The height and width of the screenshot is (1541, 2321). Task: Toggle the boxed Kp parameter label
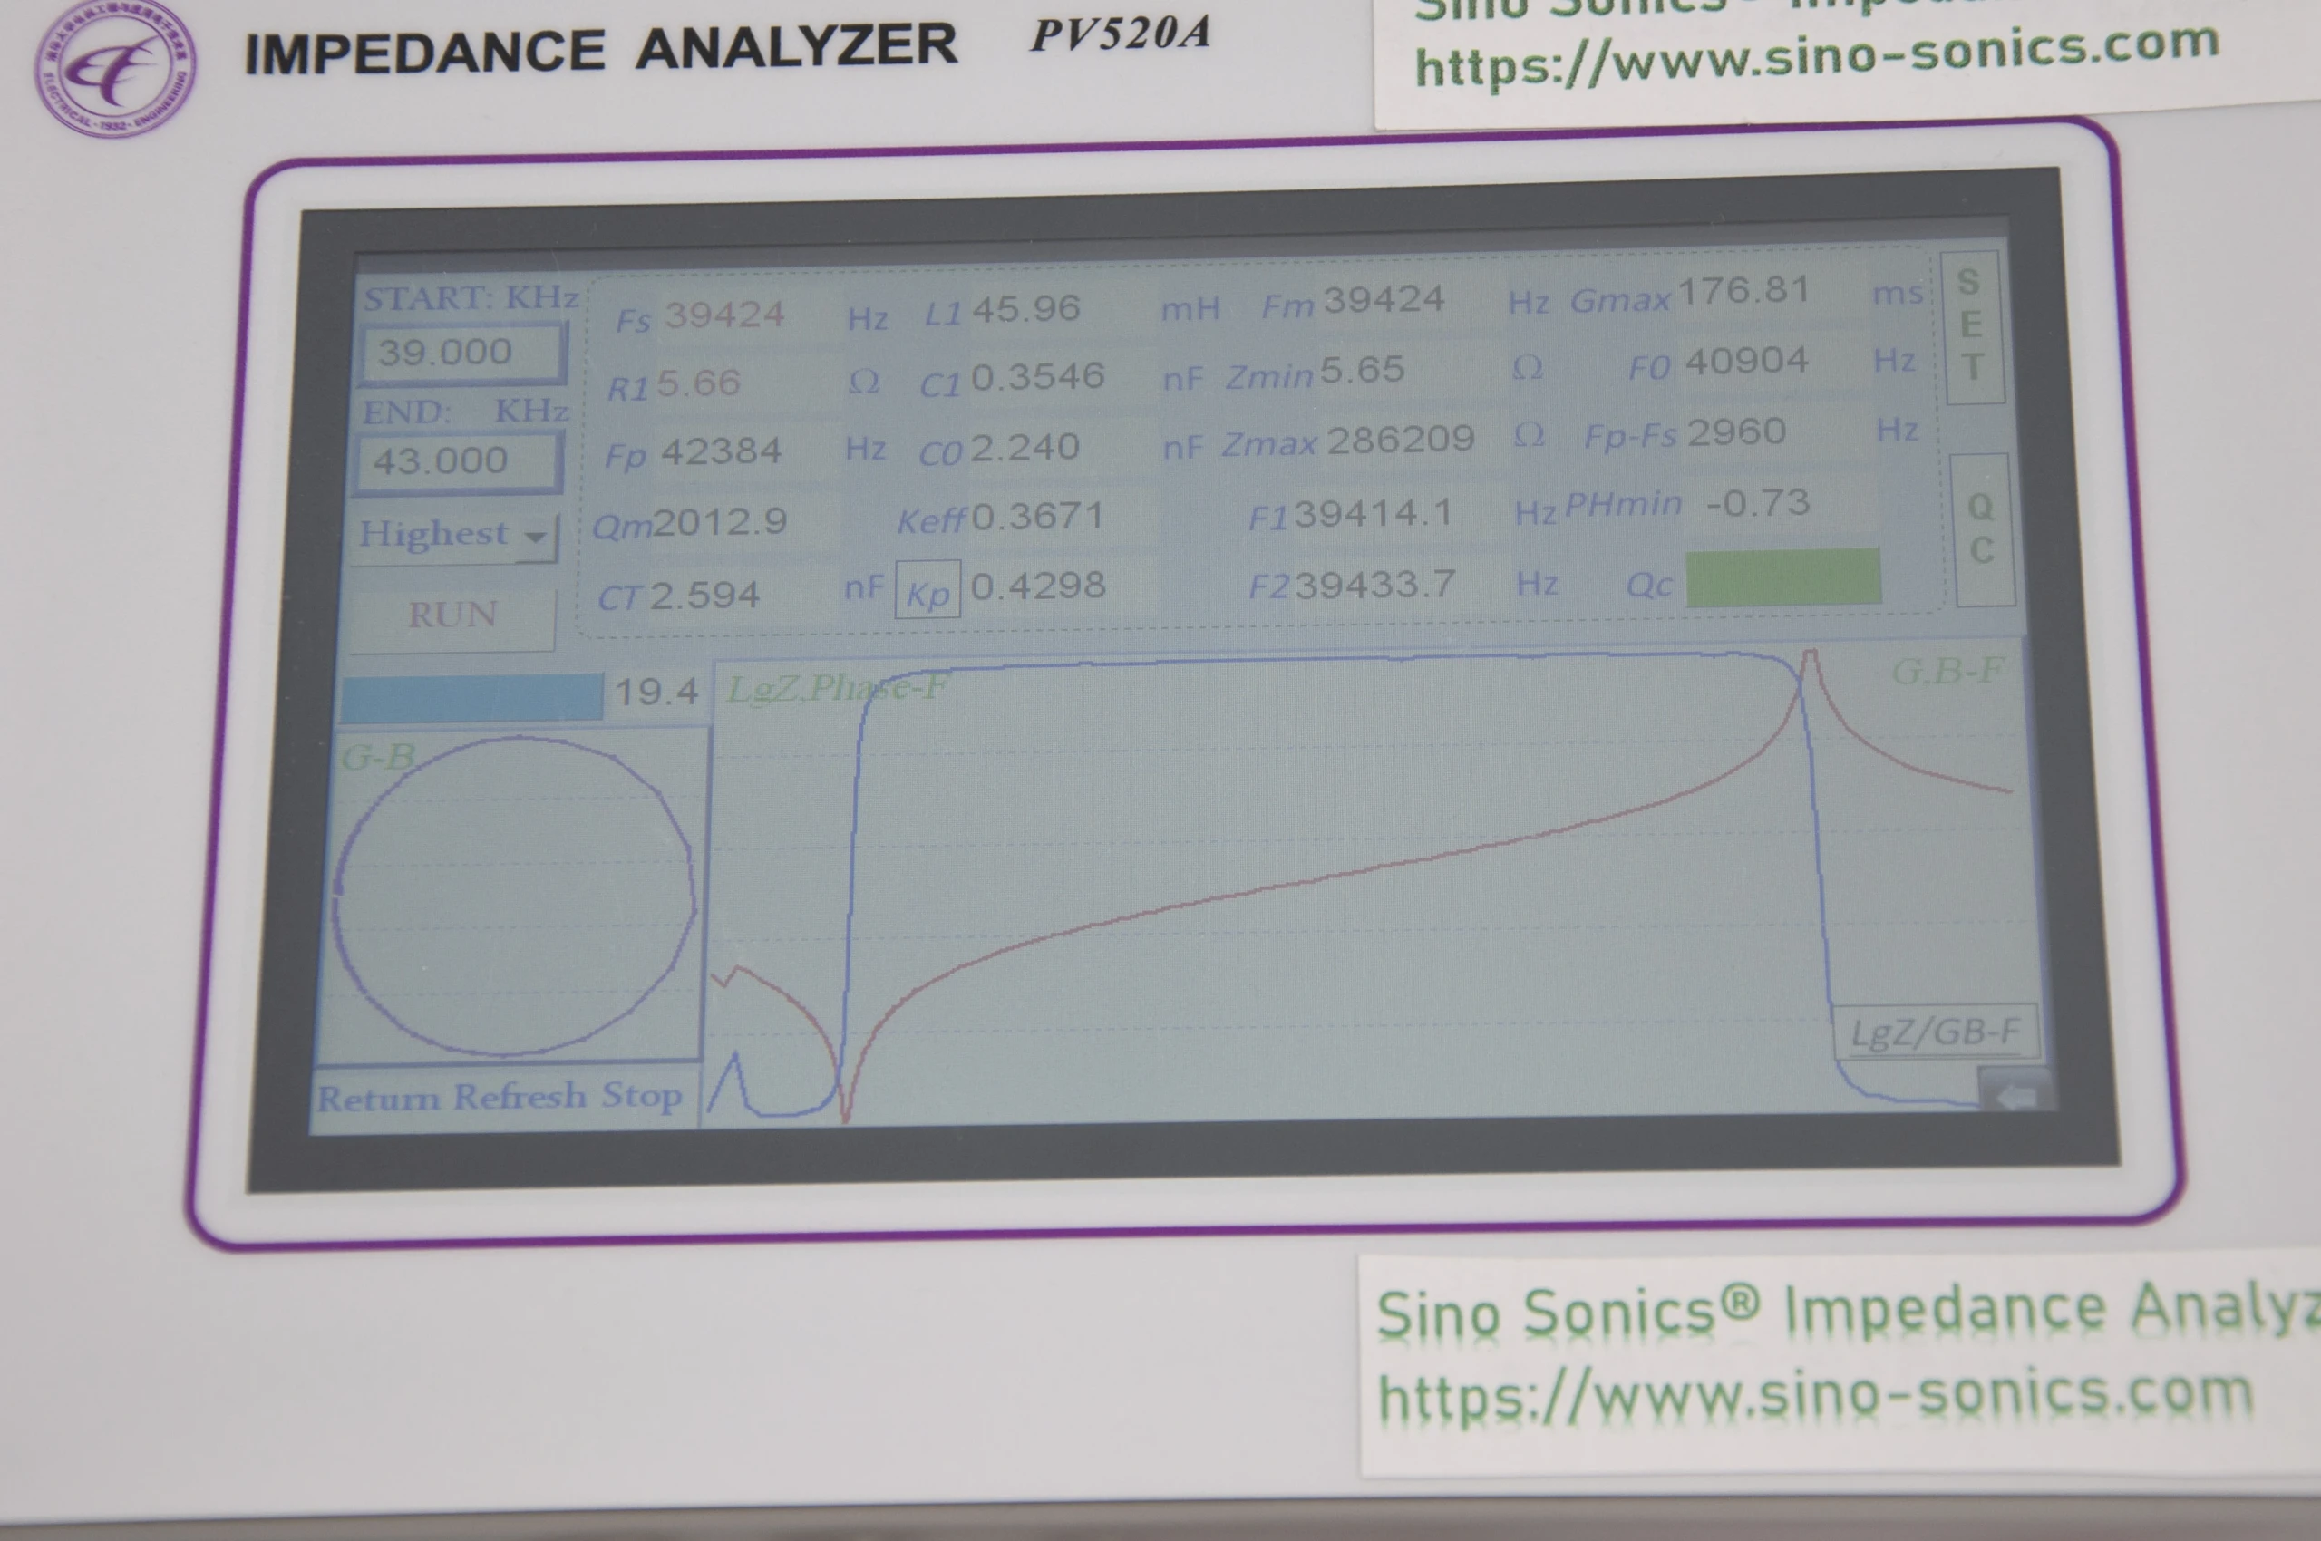pyautogui.click(x=927, y=593)
